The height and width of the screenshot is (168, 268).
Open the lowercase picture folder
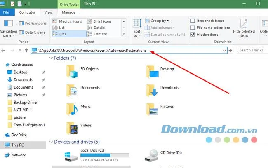[x=16, y=117]
